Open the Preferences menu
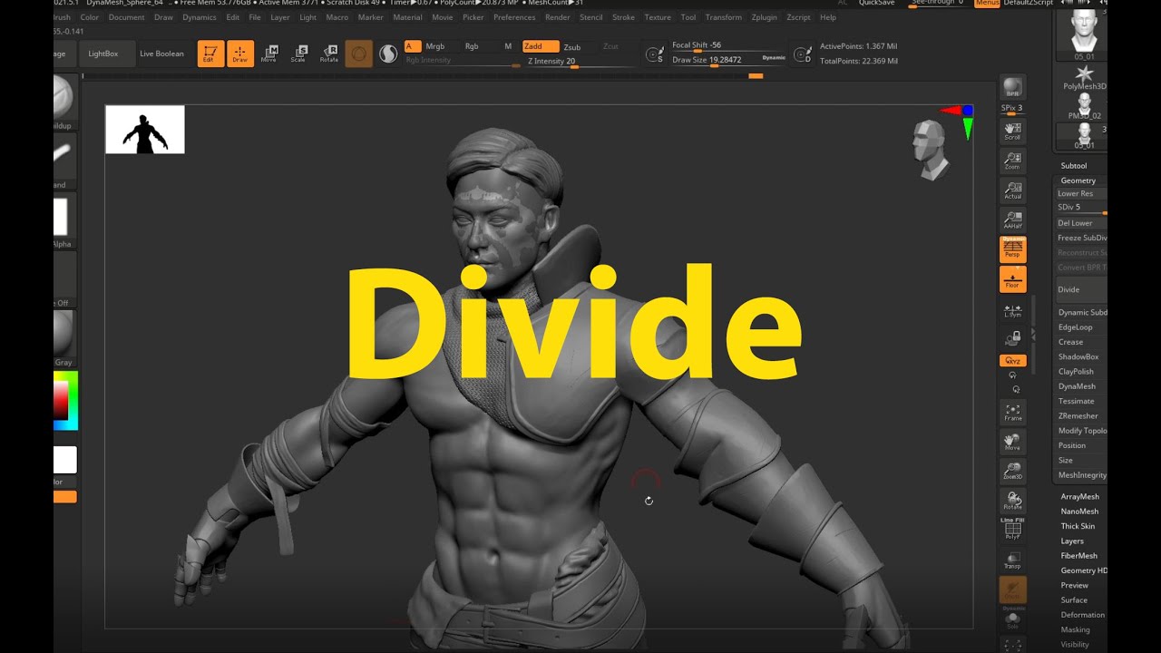 514,17
